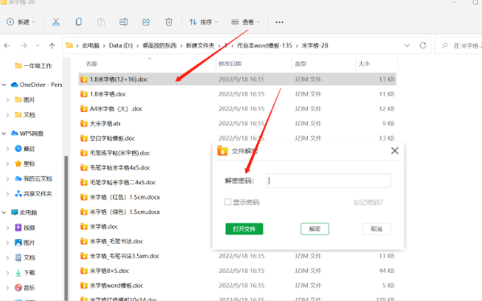Click the 解密 button in dialog
Viewport: 482px width, 301px height.
tap(315, 229)
